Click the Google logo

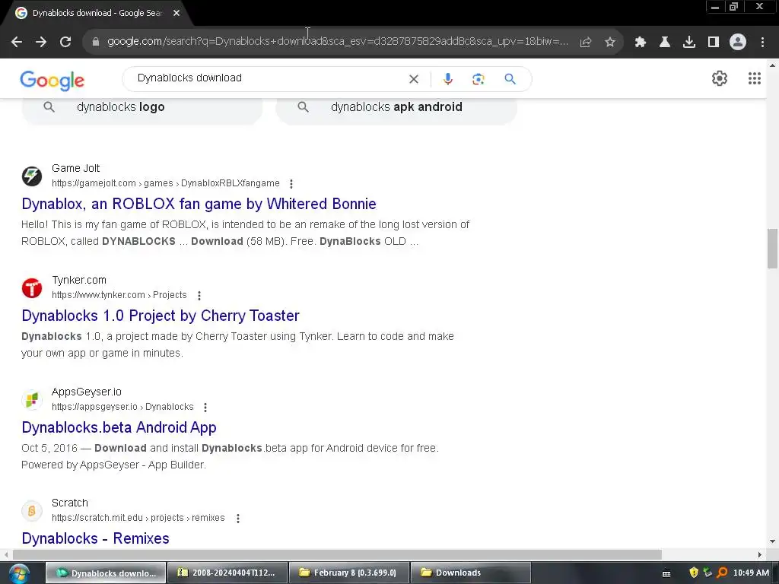tap(52, 80)
